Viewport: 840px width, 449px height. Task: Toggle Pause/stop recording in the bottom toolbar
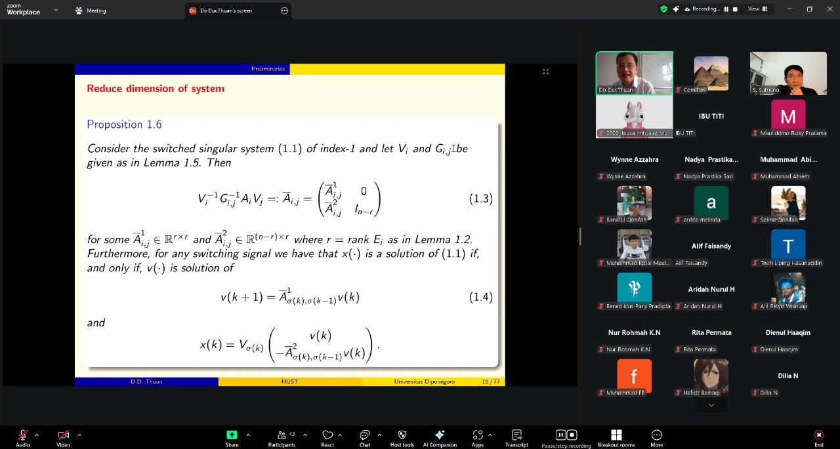point(566,435)
